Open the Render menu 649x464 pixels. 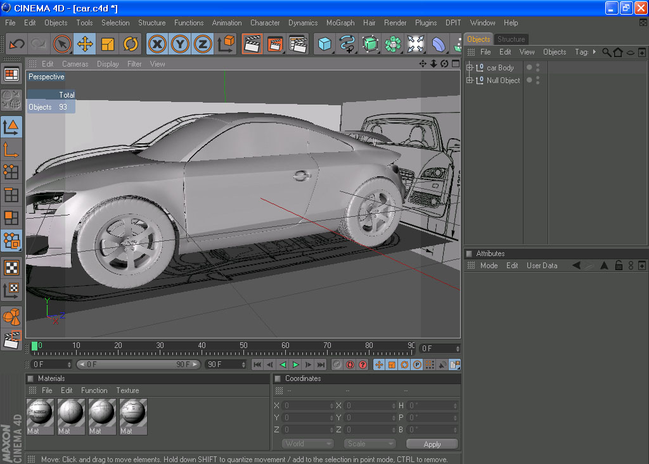pos(395,23)
